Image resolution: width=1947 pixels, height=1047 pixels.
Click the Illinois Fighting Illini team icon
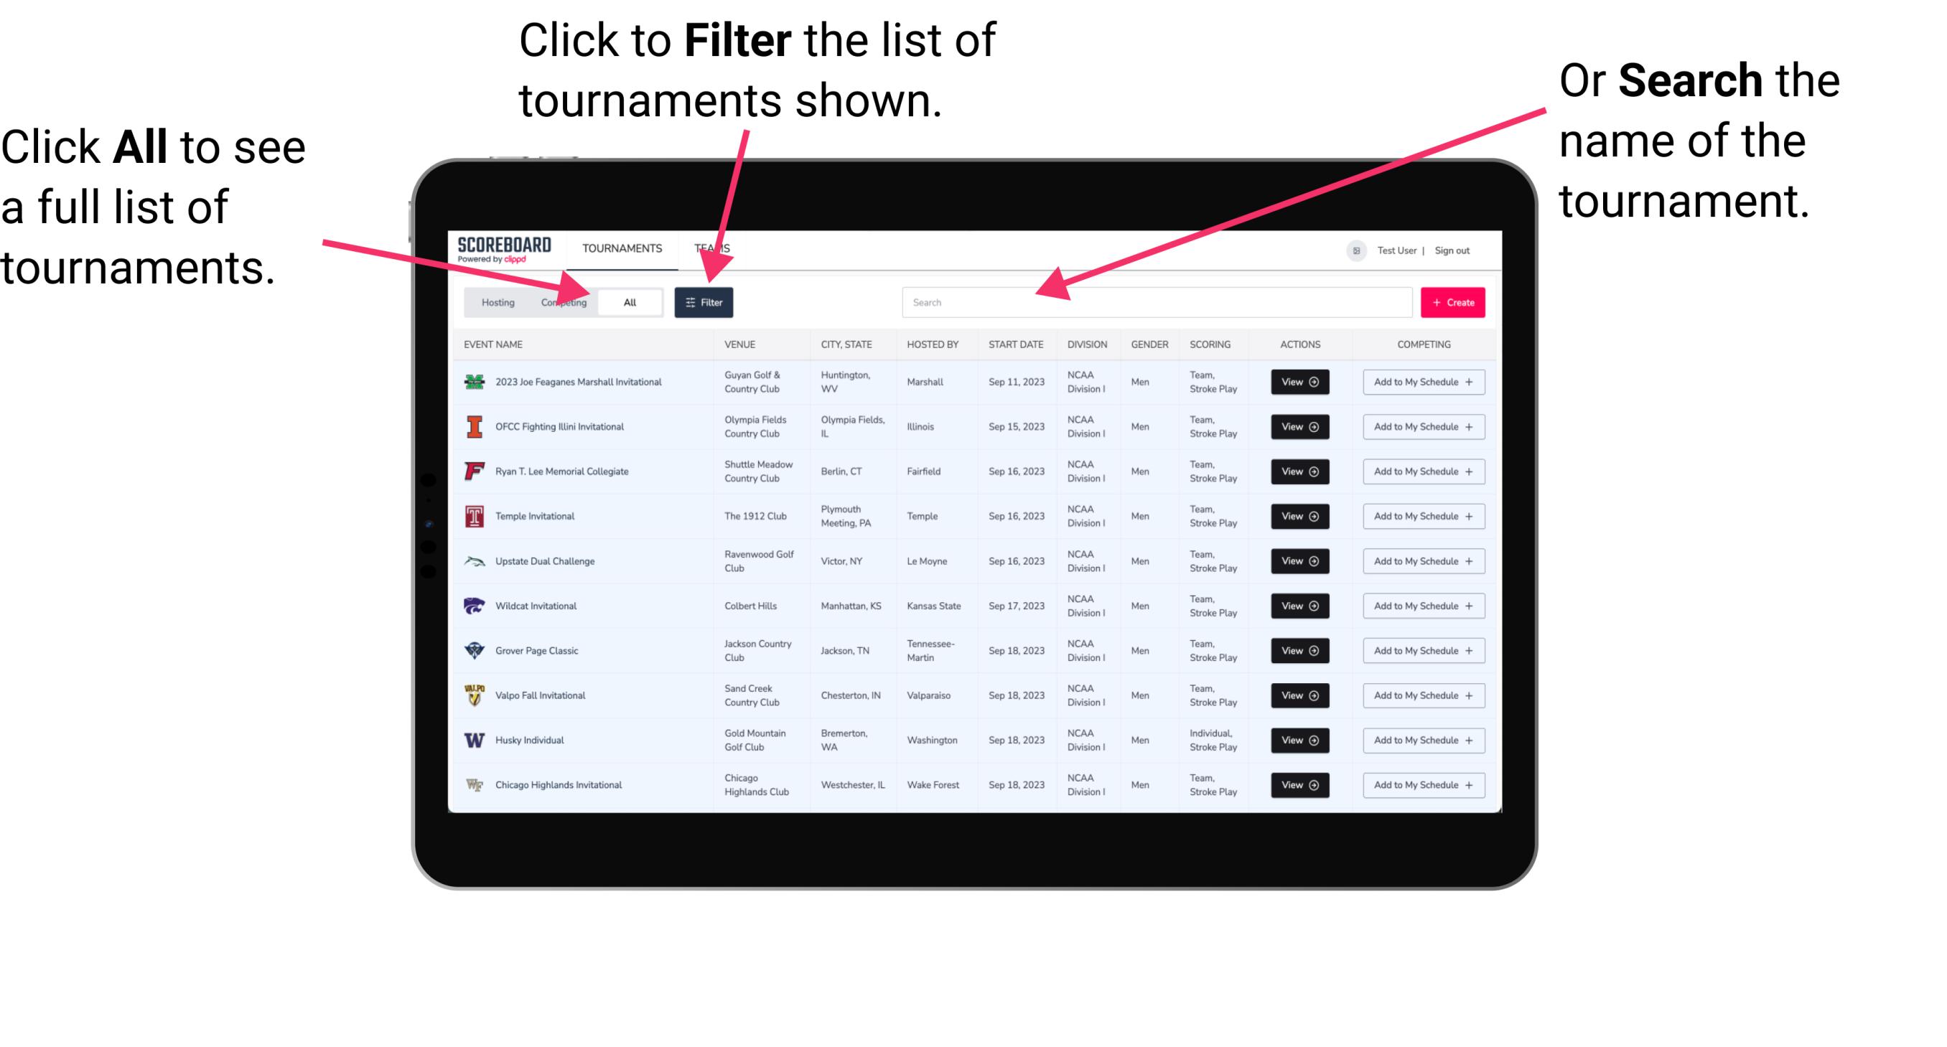point(473,427)
